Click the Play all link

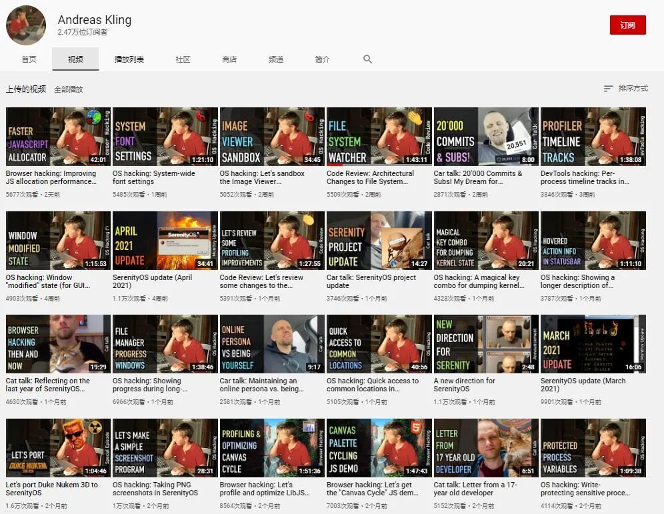click(68, 89)
